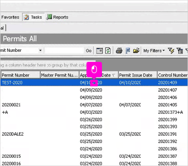Open the Permit Number search field dropdown
Image resolution: width=188 pixels, height=166 pixels.
coord(40,51)
